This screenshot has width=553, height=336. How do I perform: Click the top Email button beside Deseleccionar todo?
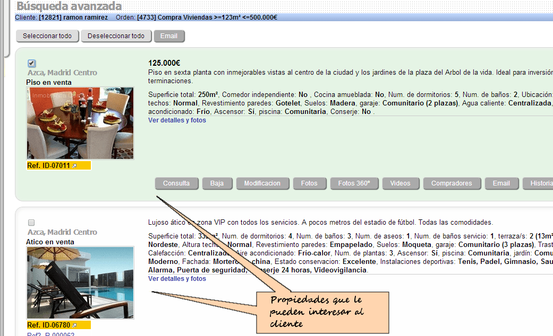coord(169,36)
